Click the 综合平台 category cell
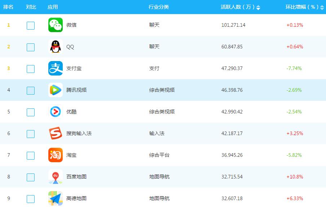This screenshot has height=207, width=326. [x=159, y=155]
